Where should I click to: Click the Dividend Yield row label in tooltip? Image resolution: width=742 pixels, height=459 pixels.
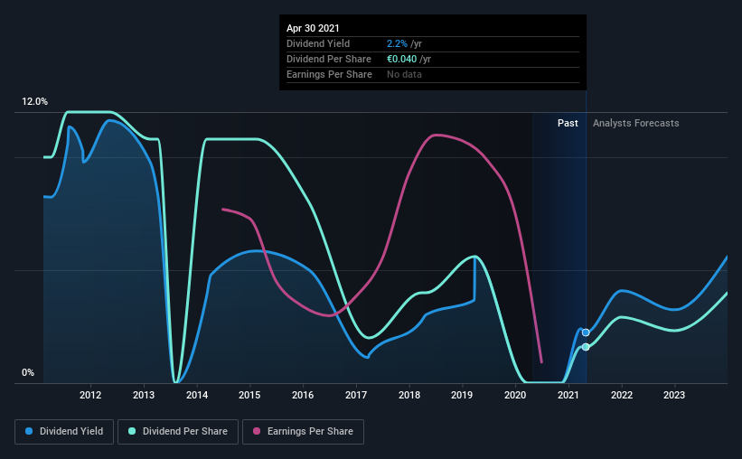click(318, 43)
